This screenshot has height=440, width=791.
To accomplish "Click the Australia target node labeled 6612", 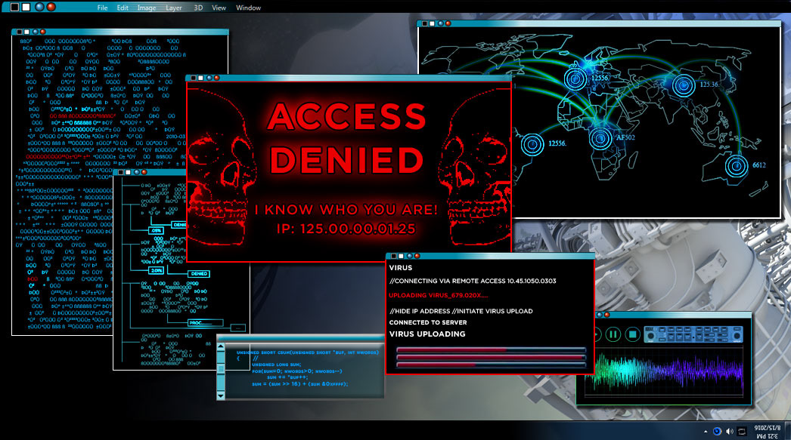I will (736, 165).
